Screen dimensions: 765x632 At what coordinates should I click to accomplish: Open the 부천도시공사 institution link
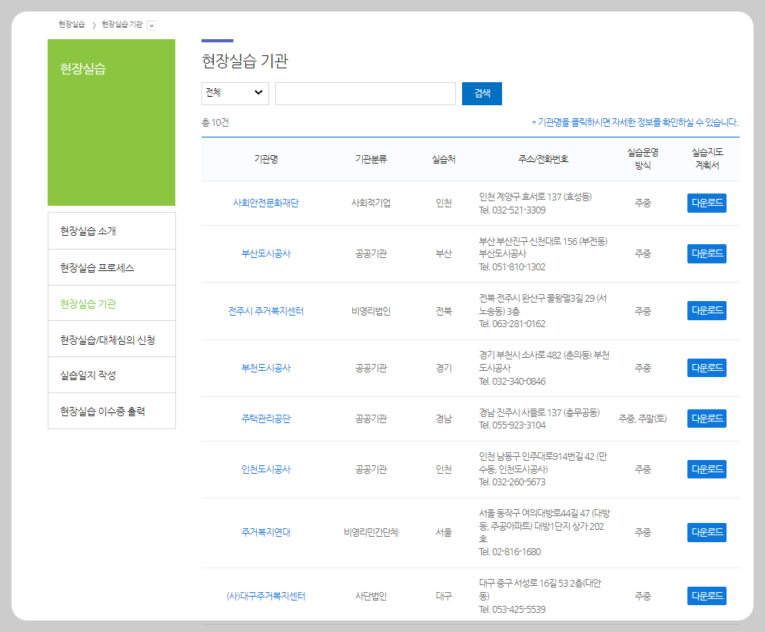(266, 368)
